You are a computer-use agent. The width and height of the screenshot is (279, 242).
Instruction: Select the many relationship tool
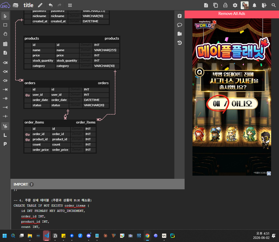(x=5, y=107)
